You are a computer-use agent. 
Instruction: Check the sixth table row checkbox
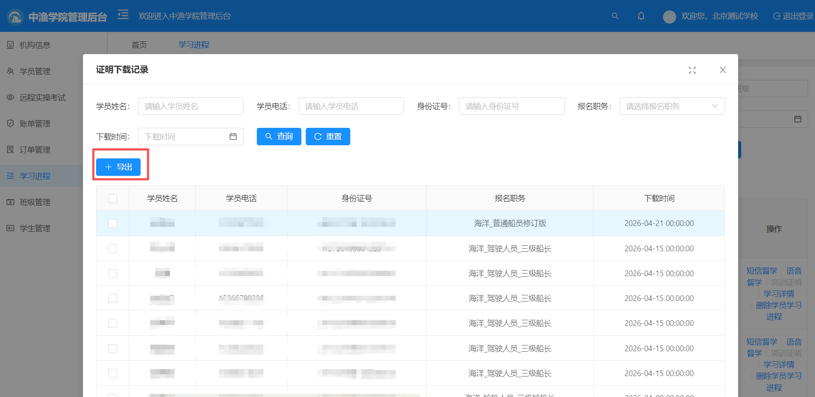click(113, 349)
